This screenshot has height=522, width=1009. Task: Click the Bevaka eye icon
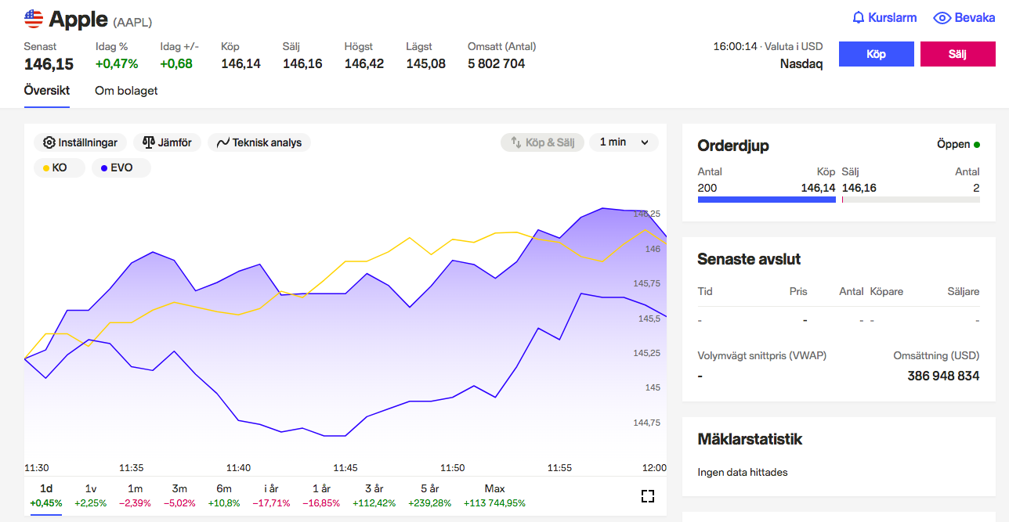(x=942, y=17)
